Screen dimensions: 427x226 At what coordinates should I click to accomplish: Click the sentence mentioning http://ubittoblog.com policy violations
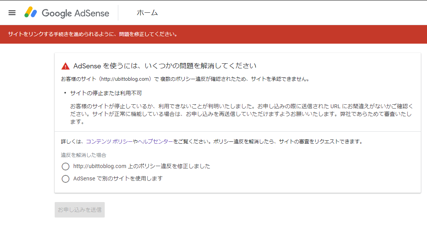point(185,79)
